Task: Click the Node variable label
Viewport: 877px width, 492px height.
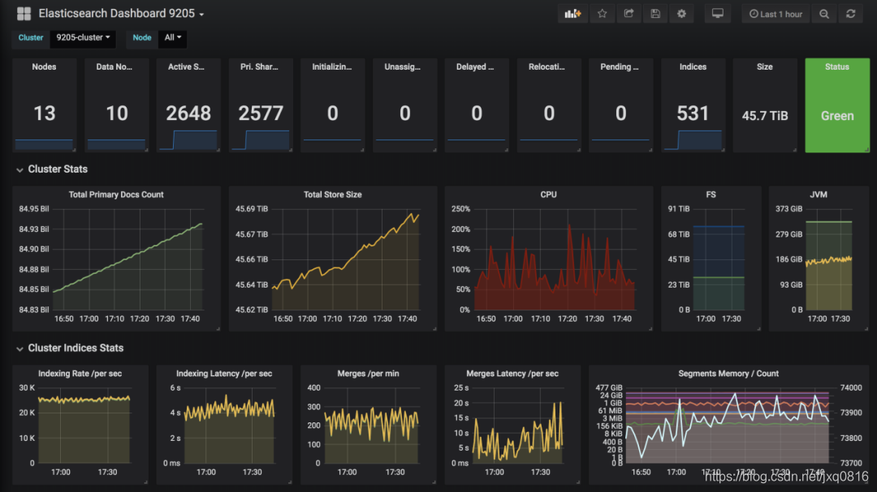Action: click(142, 38)
